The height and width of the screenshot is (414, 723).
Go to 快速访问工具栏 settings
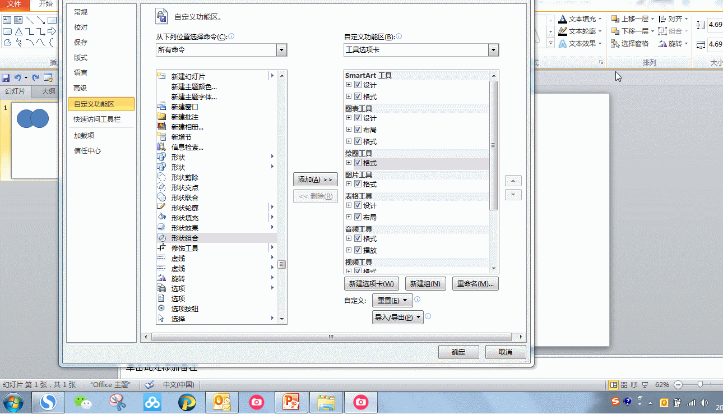pos(101,119)
